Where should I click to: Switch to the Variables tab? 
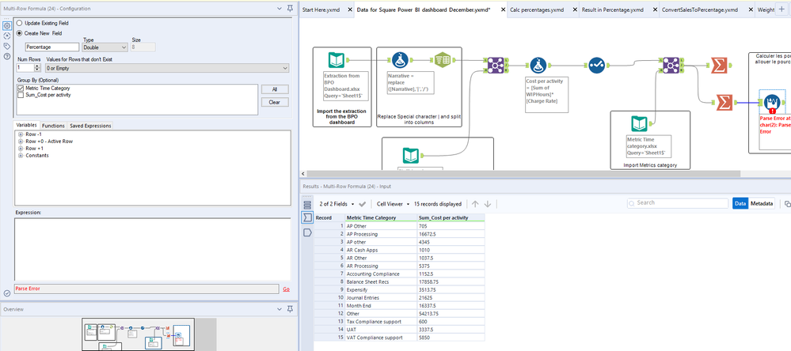point(26,126)
